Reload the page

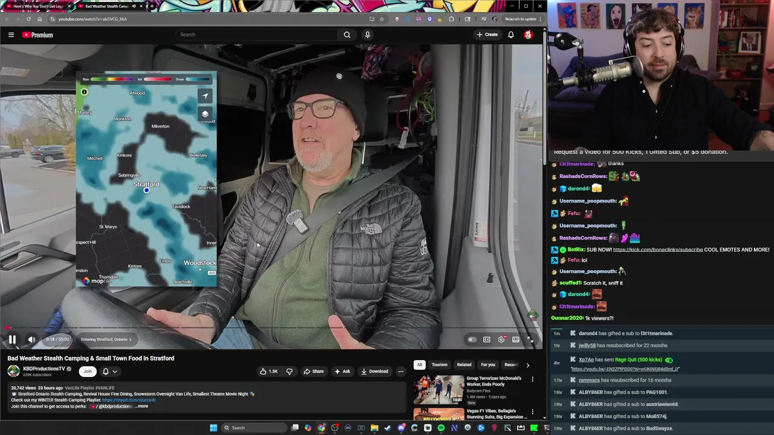[x=28, y=19]
